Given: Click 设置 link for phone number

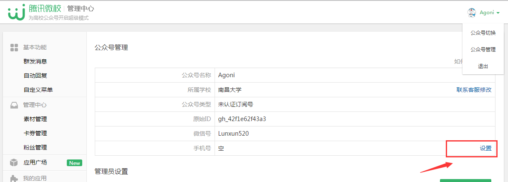Looking at the screenshot, I should tap(485, 148).
